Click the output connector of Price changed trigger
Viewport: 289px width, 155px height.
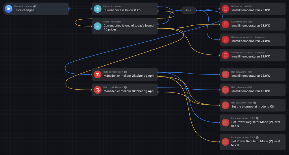(x=69, y=9)
